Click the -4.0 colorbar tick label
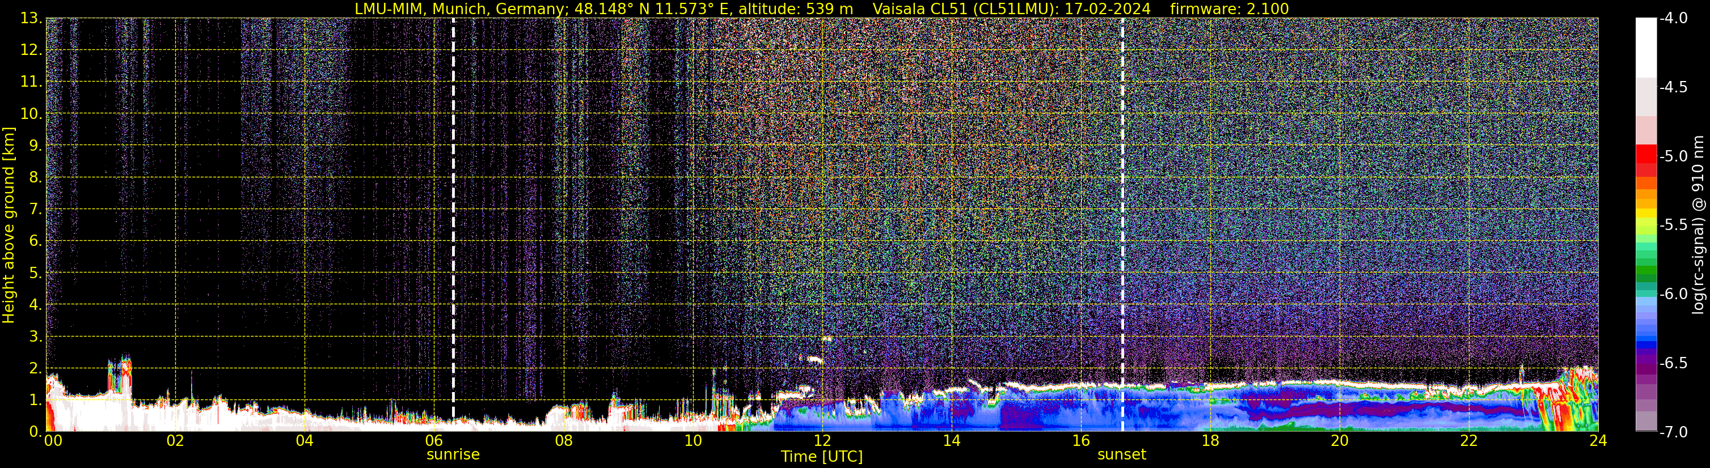The height and width of the screenshot is (468, 1710). tap(1673, 18)
